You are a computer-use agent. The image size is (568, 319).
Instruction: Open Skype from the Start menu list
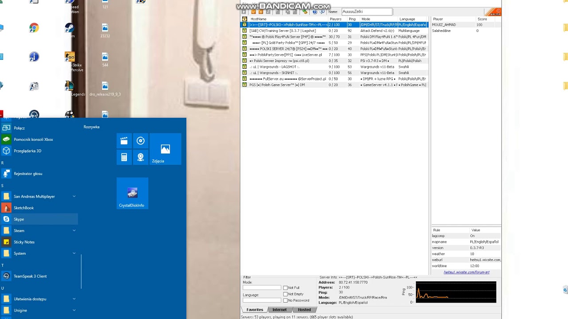tap(39, 219)
